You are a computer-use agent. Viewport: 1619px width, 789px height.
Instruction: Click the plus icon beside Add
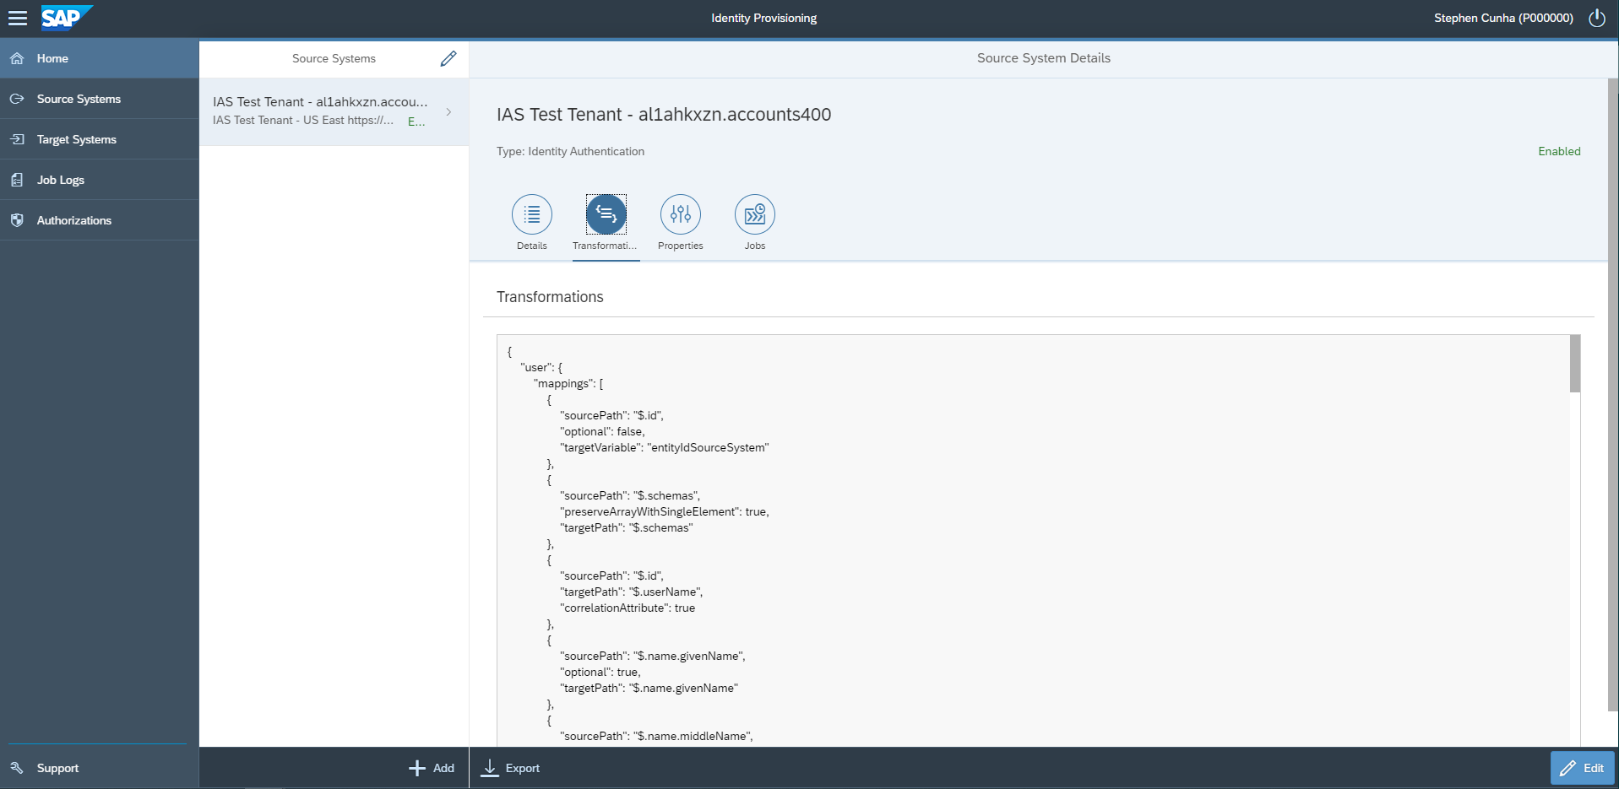coord(417,768)
